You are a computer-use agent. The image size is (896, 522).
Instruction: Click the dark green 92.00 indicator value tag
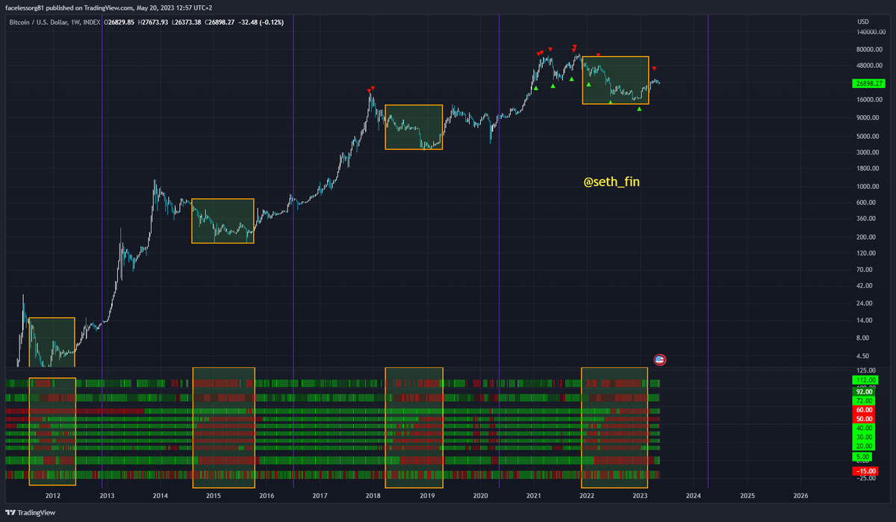coord(865,392)
